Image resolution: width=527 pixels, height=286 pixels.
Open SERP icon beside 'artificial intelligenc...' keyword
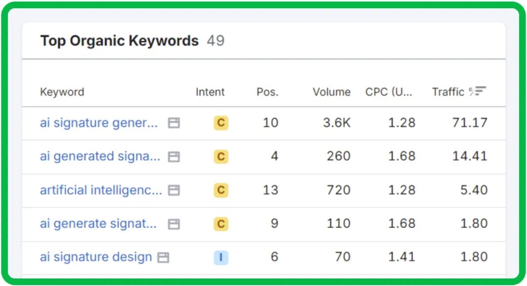tap(174, 190)
